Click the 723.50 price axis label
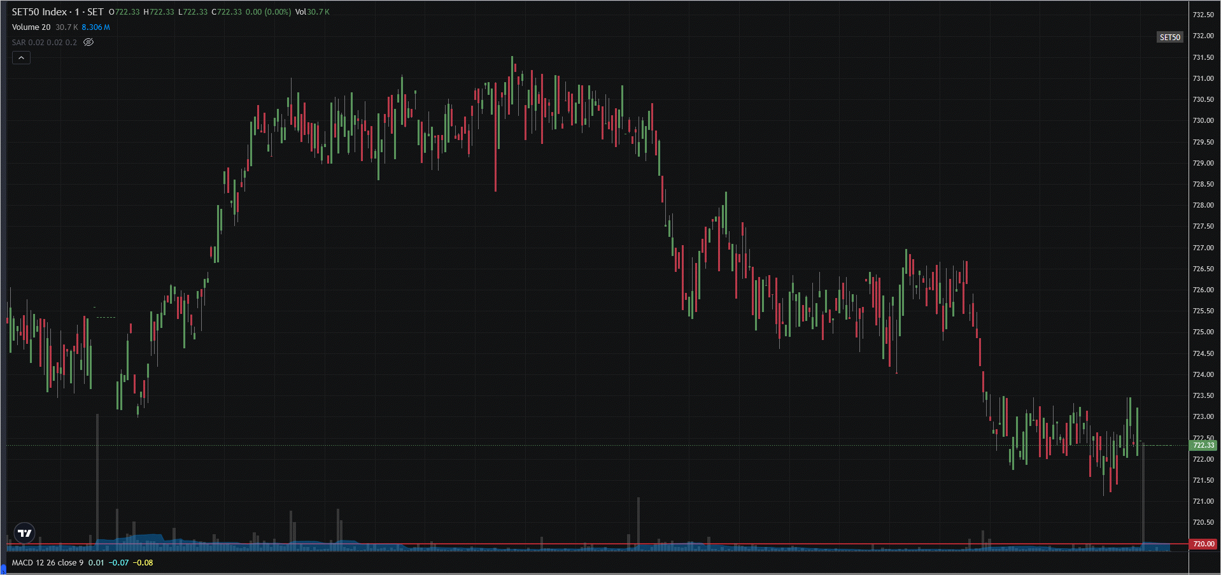Image resolution: width=1221 pixels, height=575 pixels. point(1203,395)
